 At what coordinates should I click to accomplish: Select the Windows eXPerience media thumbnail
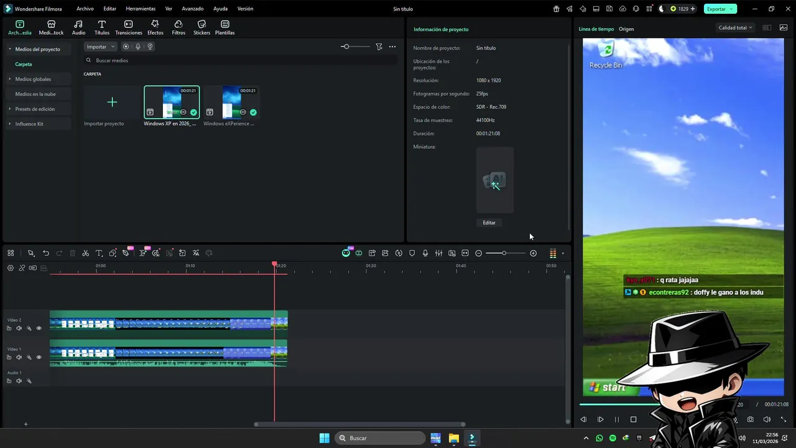(231, 102)
